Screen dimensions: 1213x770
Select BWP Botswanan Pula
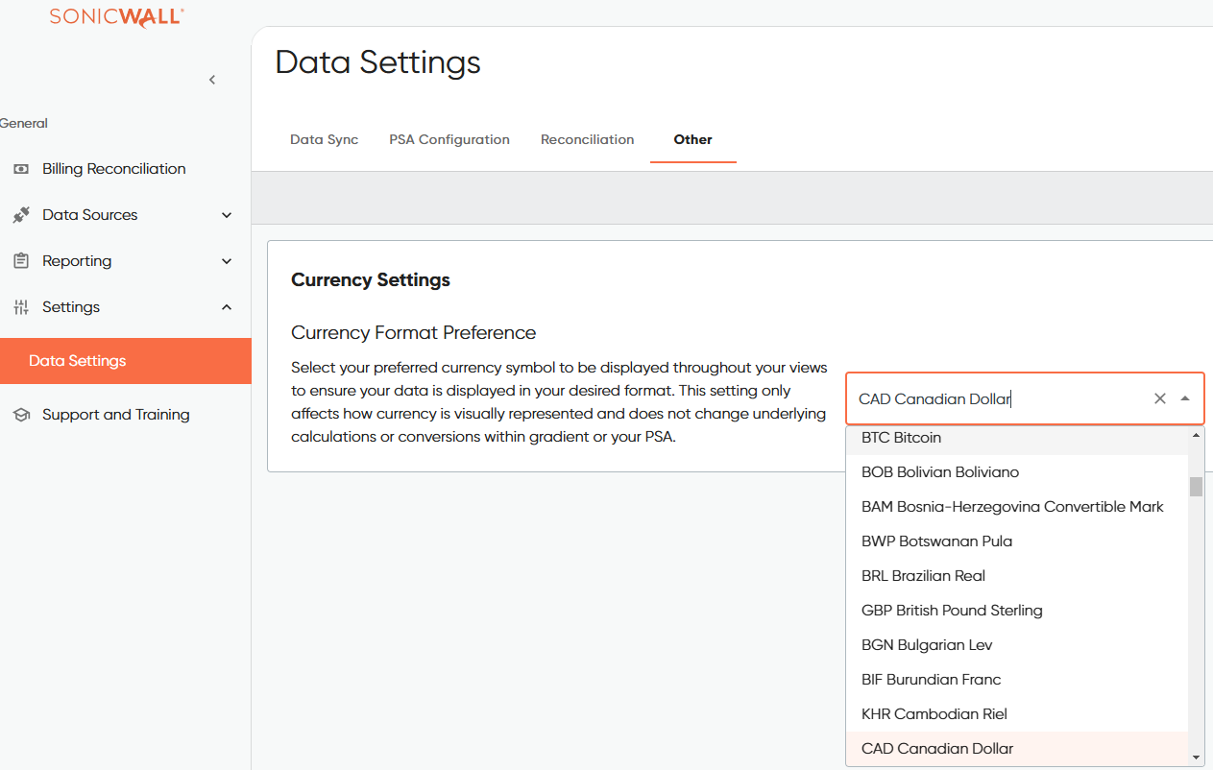click(1017, 541)
